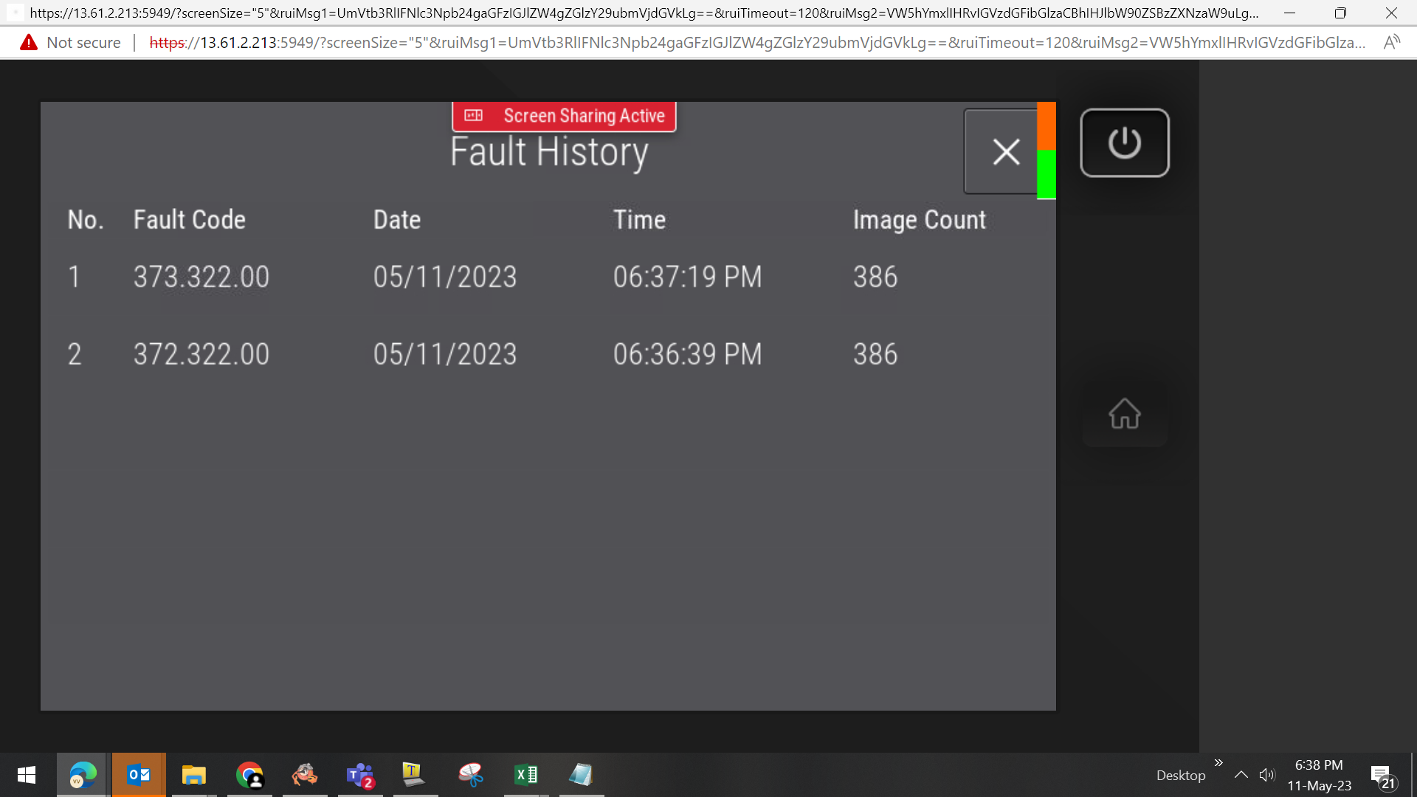Click the Not secure warning icon
The image size is (1417, 797).
[x=29, y=43]
